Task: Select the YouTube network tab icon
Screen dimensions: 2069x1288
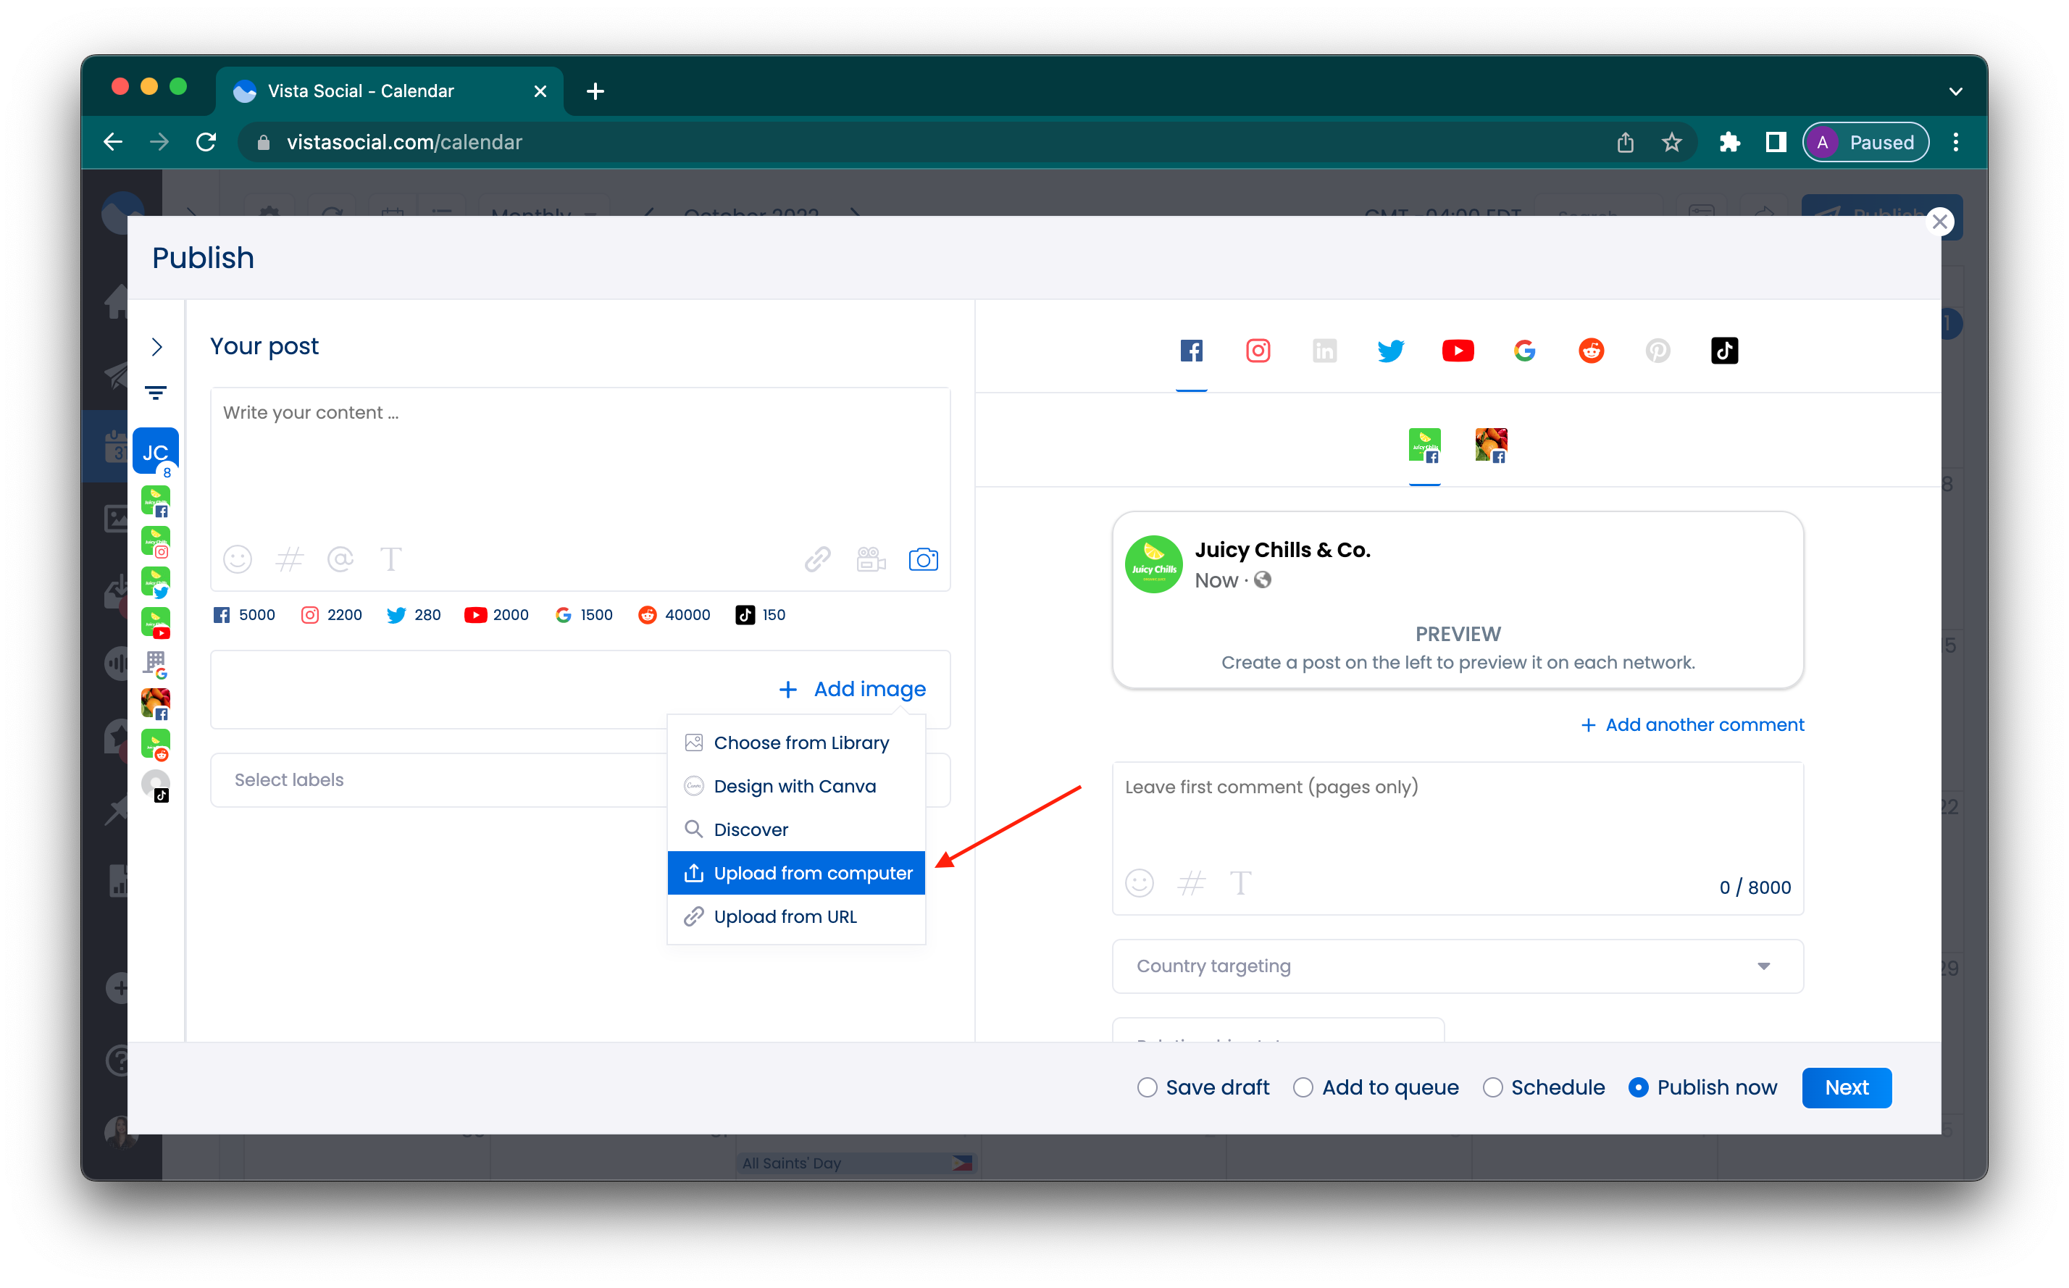Action: [x=1458, y=351]
